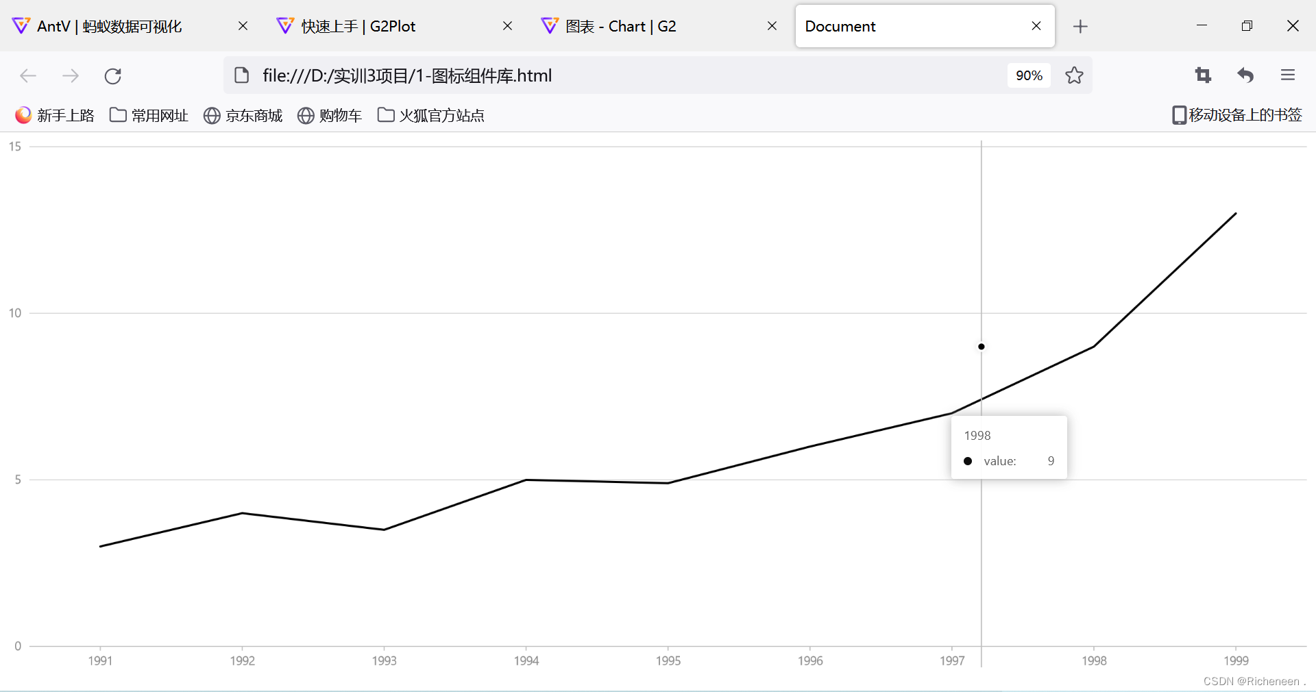The image size is (1316, 692).
Task: Click the data point marker on 1998
Action: coord(981,347)
